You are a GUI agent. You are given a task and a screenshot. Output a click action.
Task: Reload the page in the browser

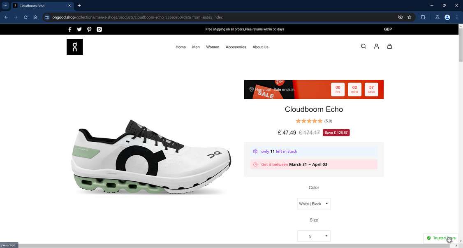tap(25, 17)
